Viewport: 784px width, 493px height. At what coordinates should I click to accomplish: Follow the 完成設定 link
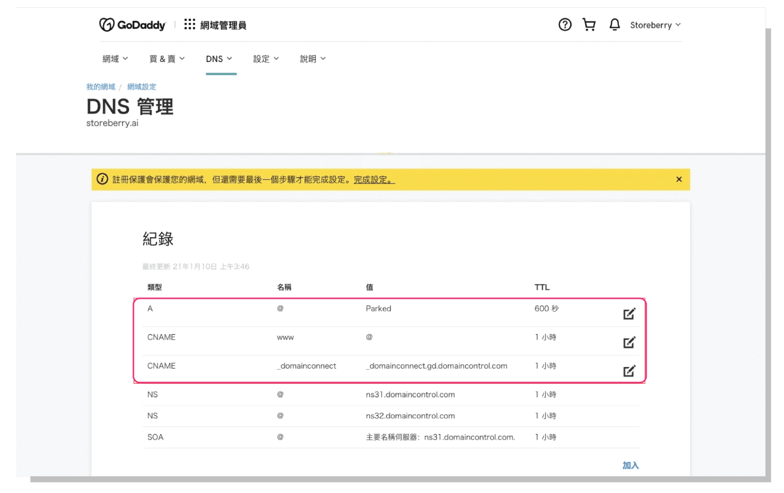pos(374,180)
